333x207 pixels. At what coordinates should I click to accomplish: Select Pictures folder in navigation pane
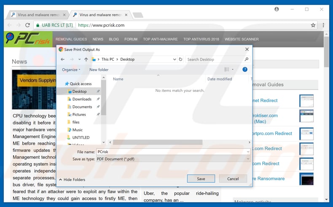[x=79, y=114]
